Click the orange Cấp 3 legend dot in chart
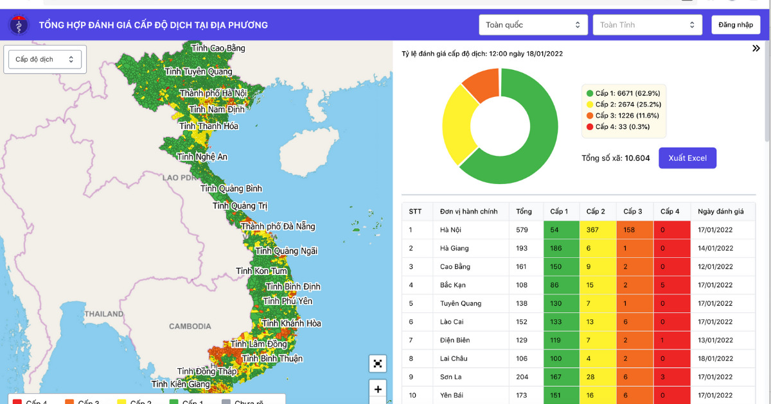The image size is (771, 404). coord(590,115)
